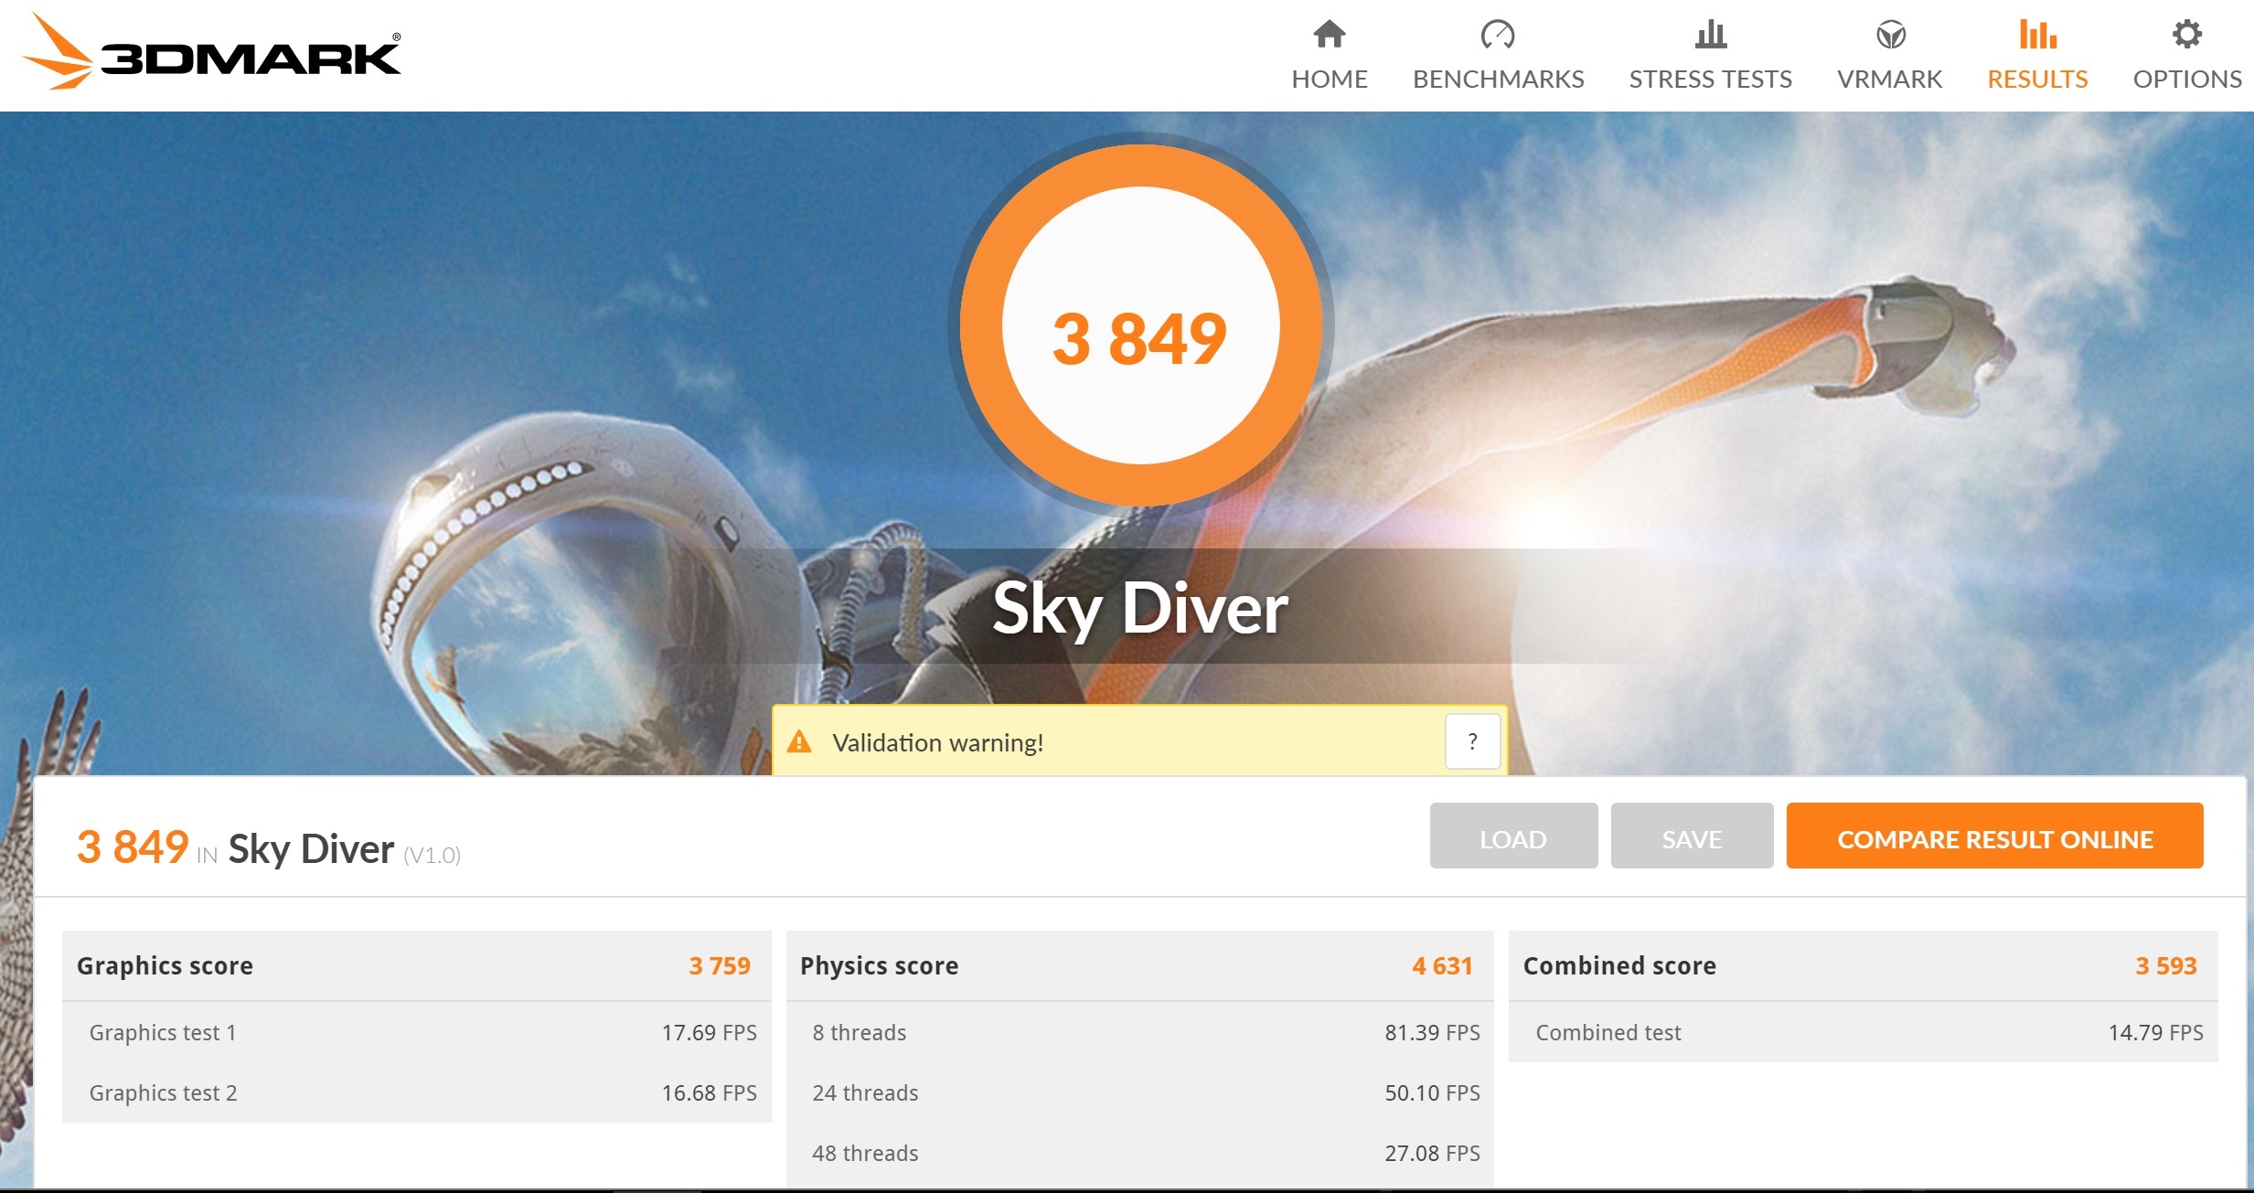The image size is (2254, 1193).
Task: Click the 50.10 FPS value
Action: pyautogui.click(x=1433, y=1092)
